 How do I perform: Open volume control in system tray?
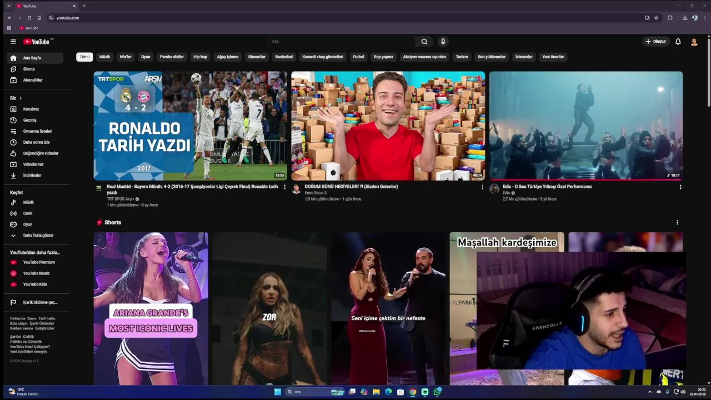[x=683, y=392]
